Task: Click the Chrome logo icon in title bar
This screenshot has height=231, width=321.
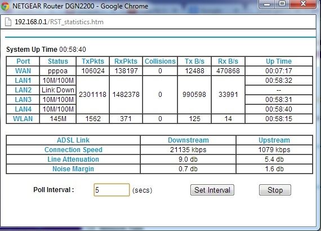Action: [5, 6]
